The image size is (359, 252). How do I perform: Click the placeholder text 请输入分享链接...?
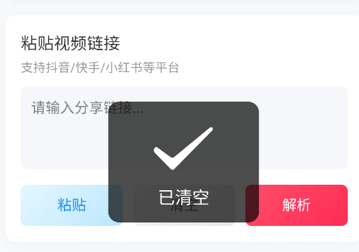tap(87, 108)
